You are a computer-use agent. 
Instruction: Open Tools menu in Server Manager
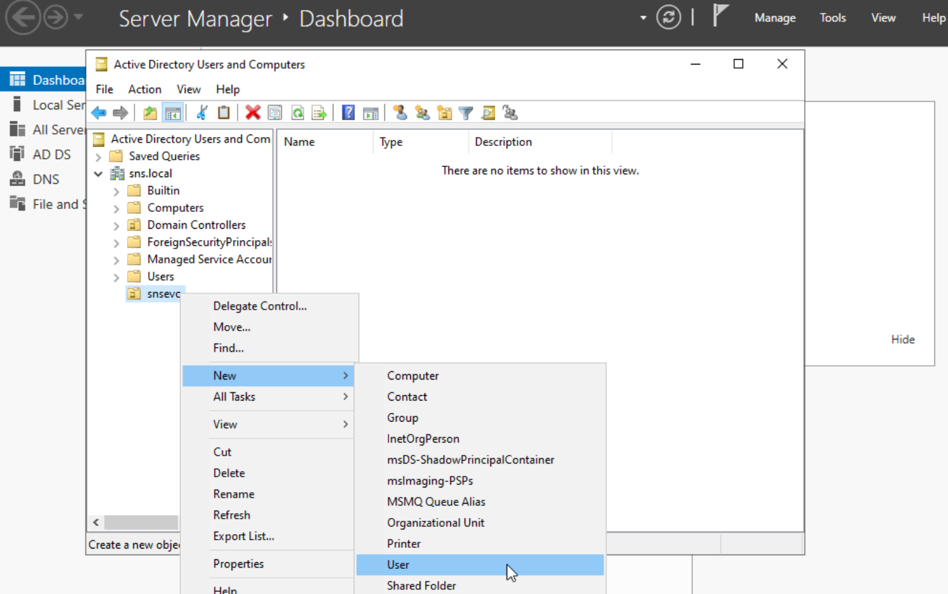coord(833,18)
